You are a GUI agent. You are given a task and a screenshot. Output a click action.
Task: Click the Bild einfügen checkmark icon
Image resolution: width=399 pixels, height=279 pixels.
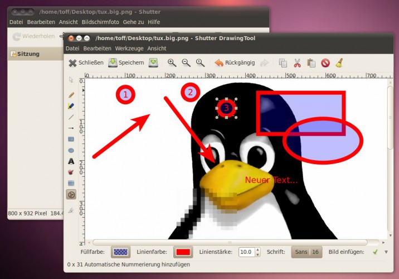pos(375,252)
